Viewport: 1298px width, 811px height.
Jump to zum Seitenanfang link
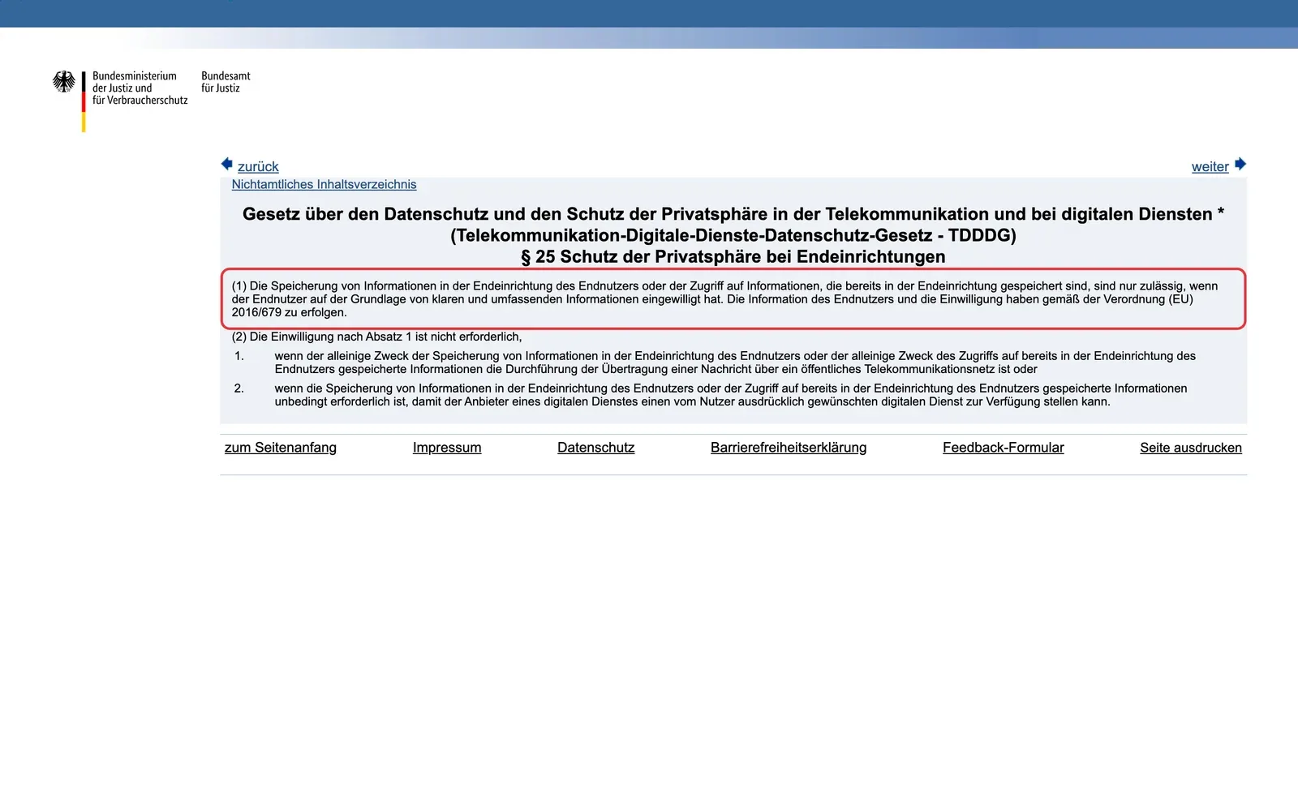point(281,448)
